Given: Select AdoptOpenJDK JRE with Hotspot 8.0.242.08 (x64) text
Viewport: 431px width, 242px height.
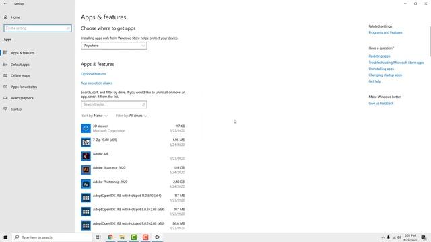Looking at the screenshot, I should (x=129, y=209).
